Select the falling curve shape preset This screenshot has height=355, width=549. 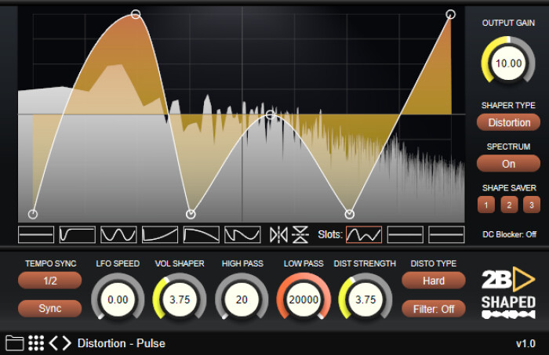tap(202, 234)
